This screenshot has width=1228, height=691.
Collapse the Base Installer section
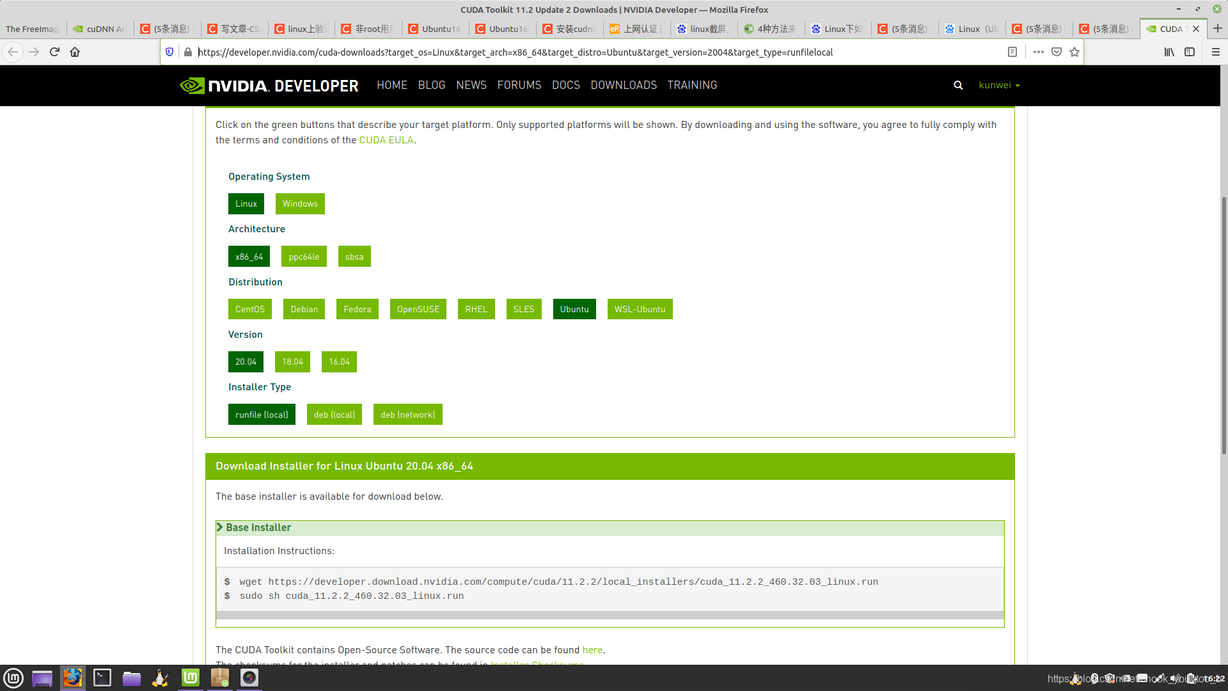pyautogui.click(x=258, y=527)
